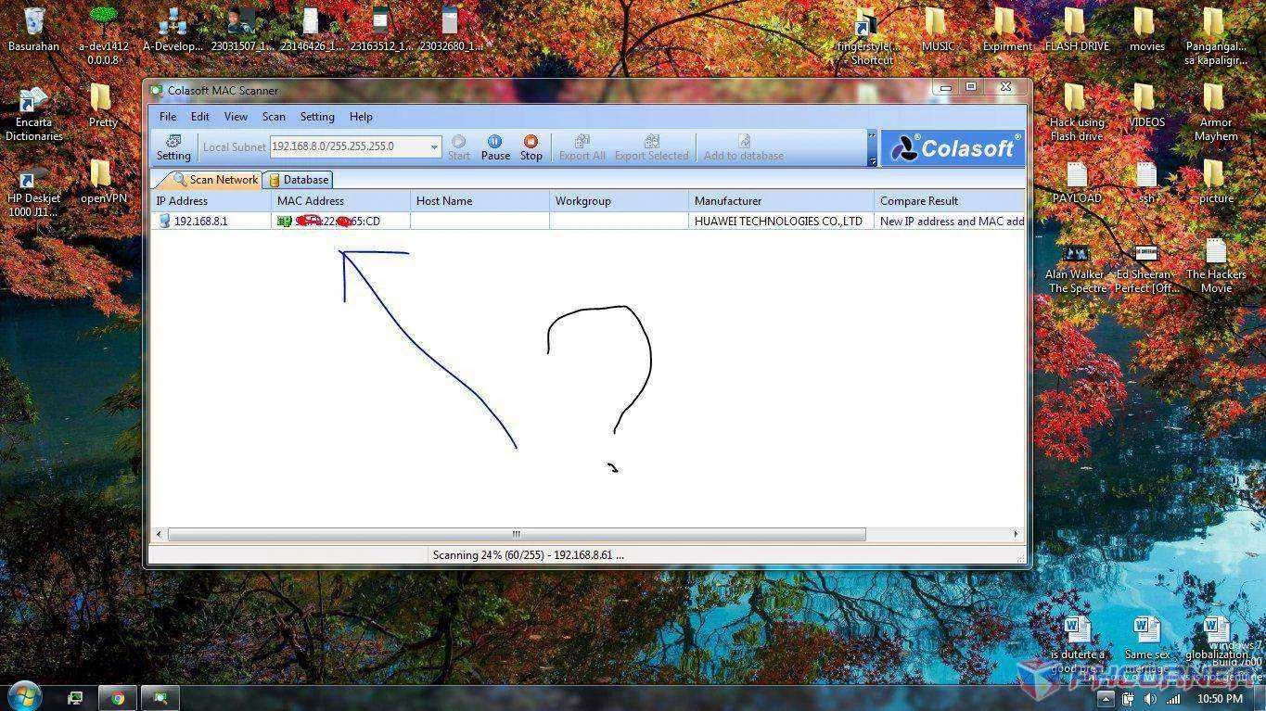Open the Scan menu
1266x711 pixels.
[x=274, y=117]
